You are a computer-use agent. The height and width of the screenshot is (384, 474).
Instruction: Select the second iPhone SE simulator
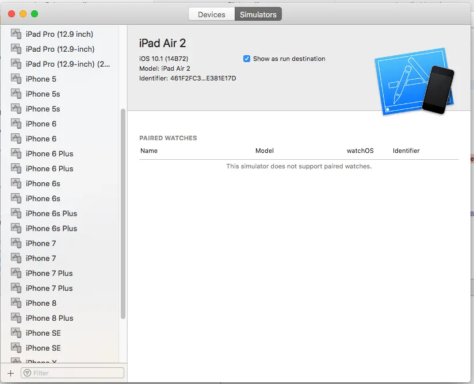tap(43, 348)
